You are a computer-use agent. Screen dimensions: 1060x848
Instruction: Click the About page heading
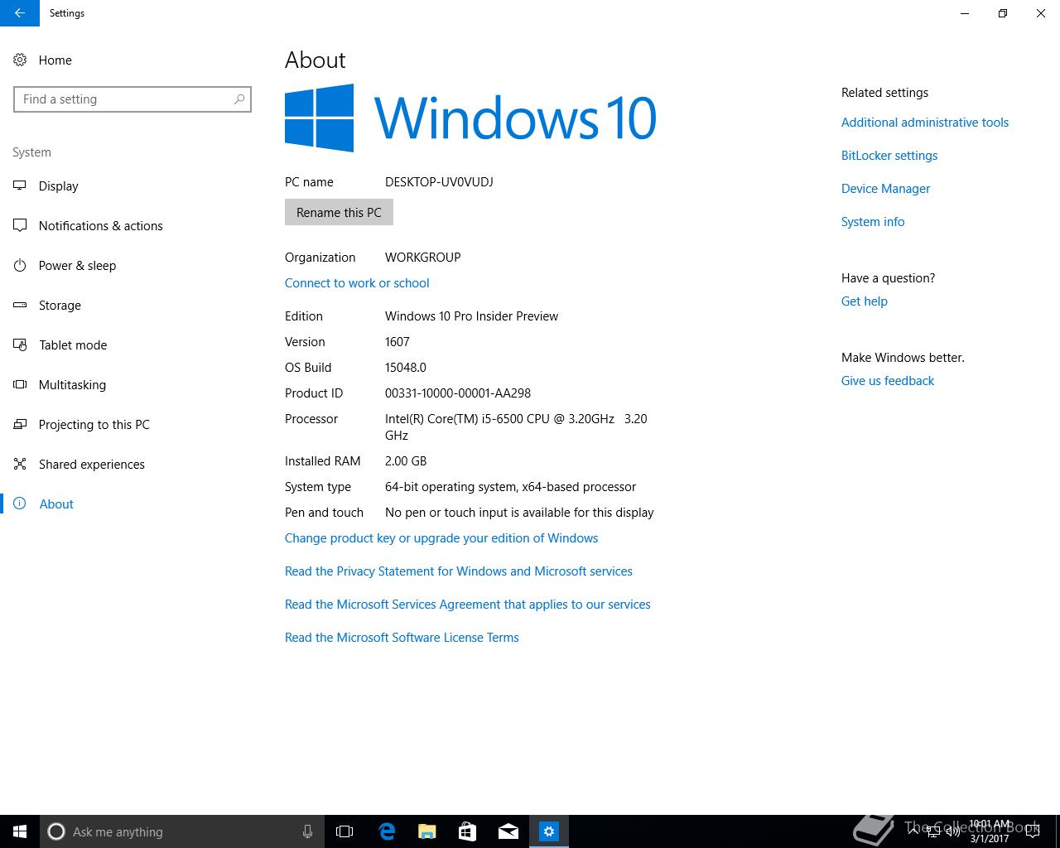(x=316, y=60)
